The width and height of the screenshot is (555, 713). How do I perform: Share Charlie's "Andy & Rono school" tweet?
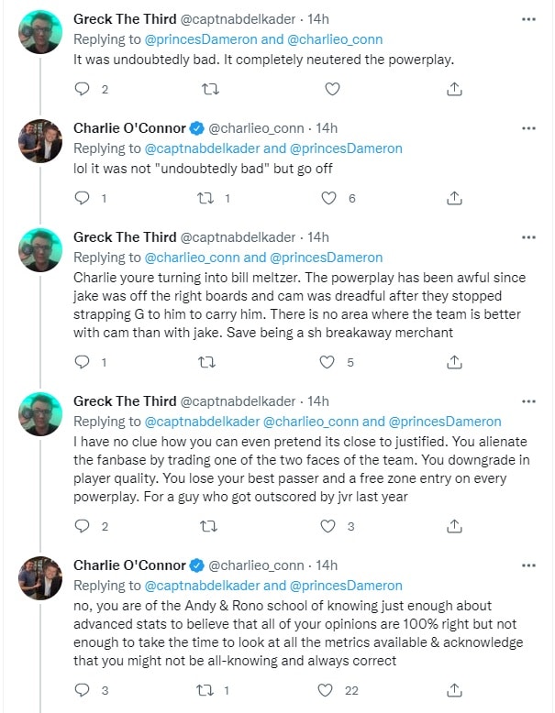click(454, 690)
